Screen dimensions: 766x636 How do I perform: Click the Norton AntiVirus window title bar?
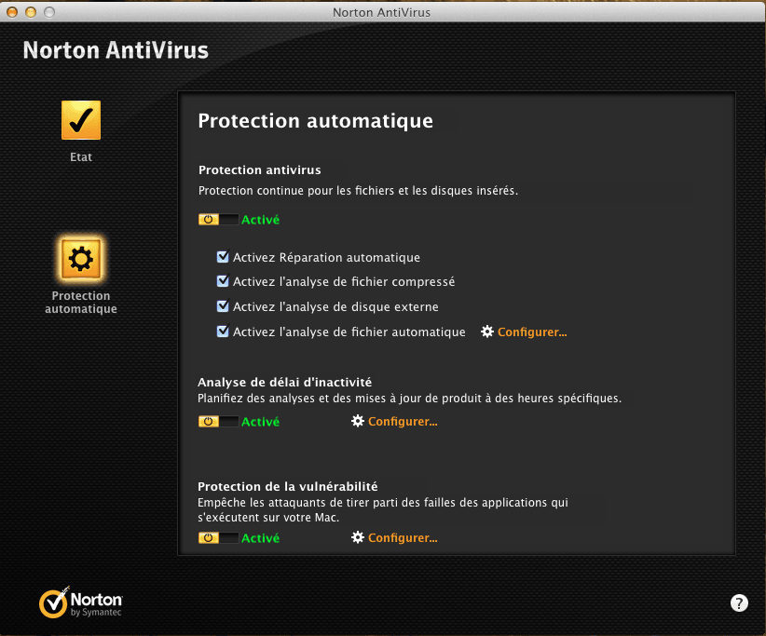click(x=382, y=13)
